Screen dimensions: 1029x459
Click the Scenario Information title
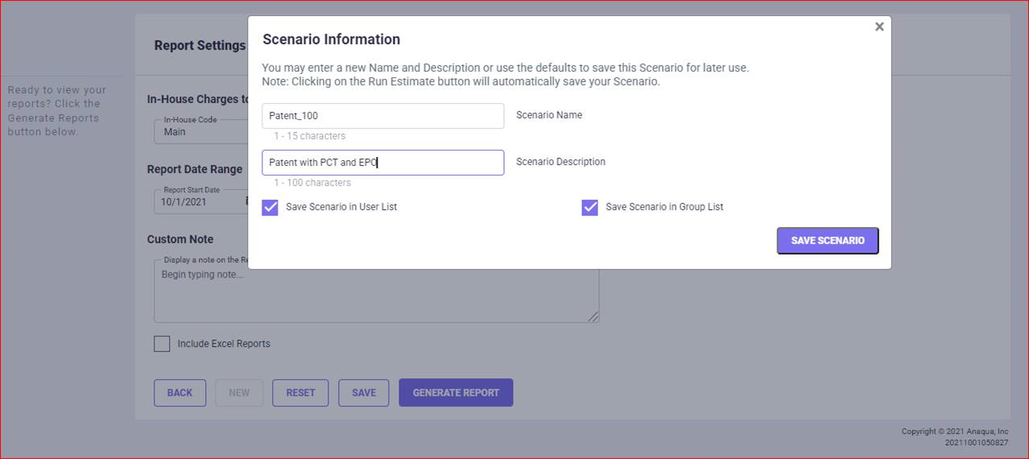(x=331, y=39)
